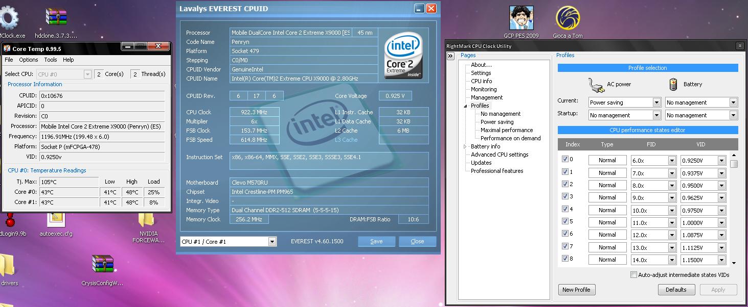Select the CPU info page in RightMark
The height and width of the screenshot is (307, 748).
(x=482, y=81)
